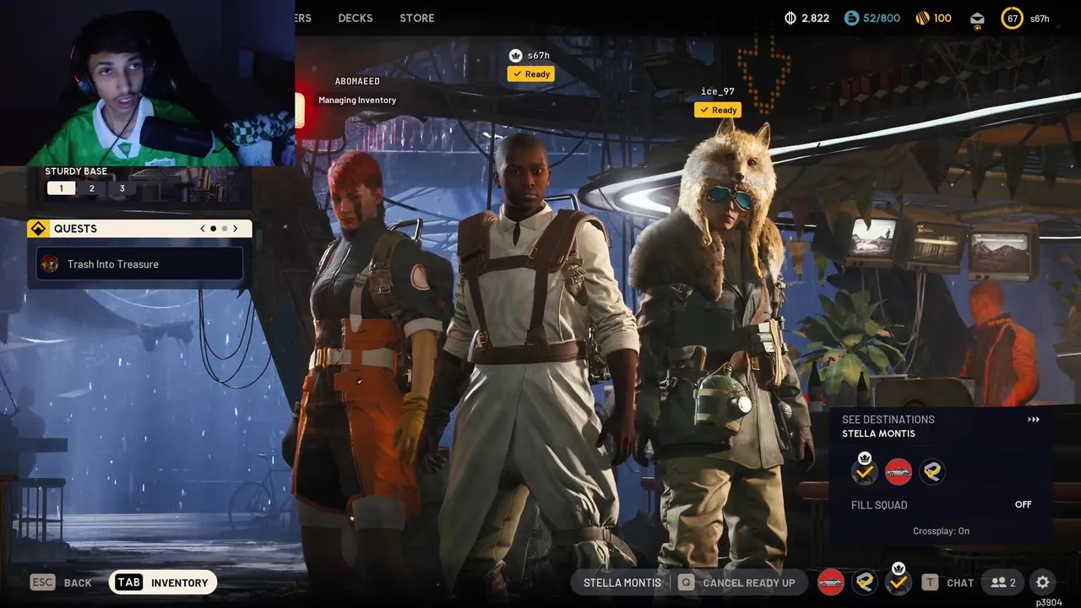Click Cancel Ready Up button

(x=736, y=583)
